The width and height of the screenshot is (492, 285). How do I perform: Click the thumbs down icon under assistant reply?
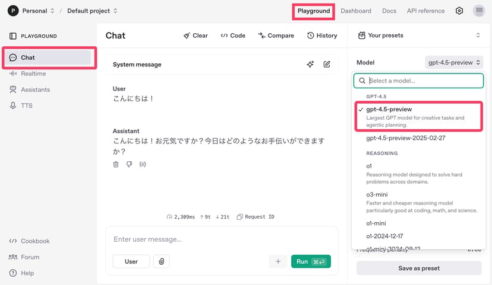[129, 164]
